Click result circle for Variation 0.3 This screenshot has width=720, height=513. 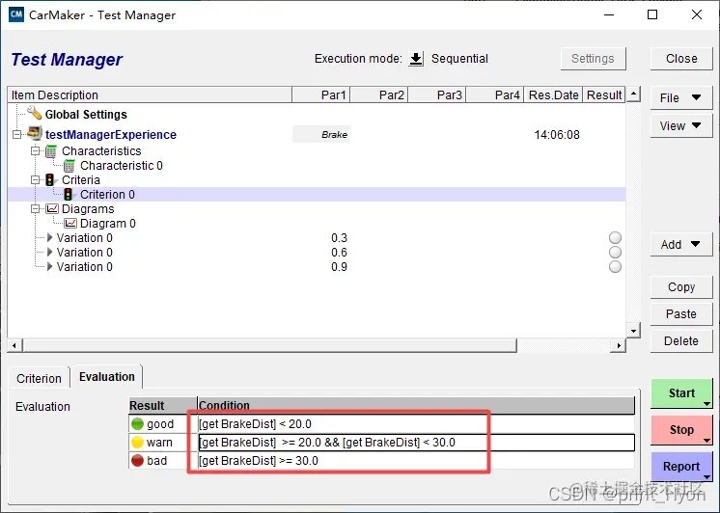pos(615,237)
